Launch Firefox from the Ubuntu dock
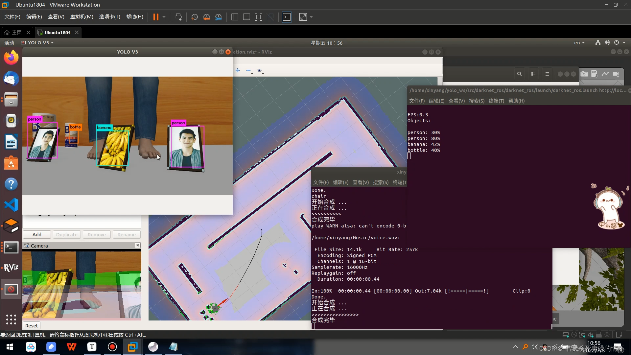Viewport: 631px width, 355px height. (x=11, y=58)
